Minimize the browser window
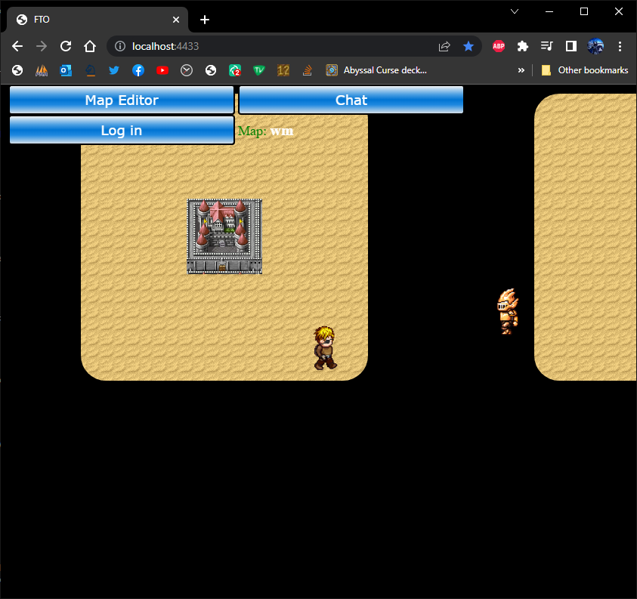Viewport: 637px width, 599px height. click(549, 11)
